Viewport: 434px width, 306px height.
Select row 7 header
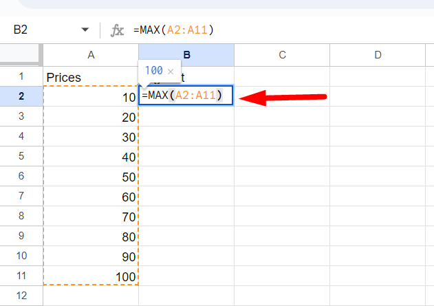coord(21,196)
